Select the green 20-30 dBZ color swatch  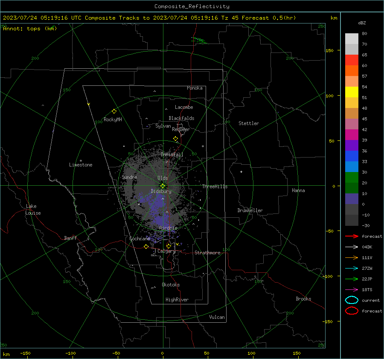[x=352, y=178]
